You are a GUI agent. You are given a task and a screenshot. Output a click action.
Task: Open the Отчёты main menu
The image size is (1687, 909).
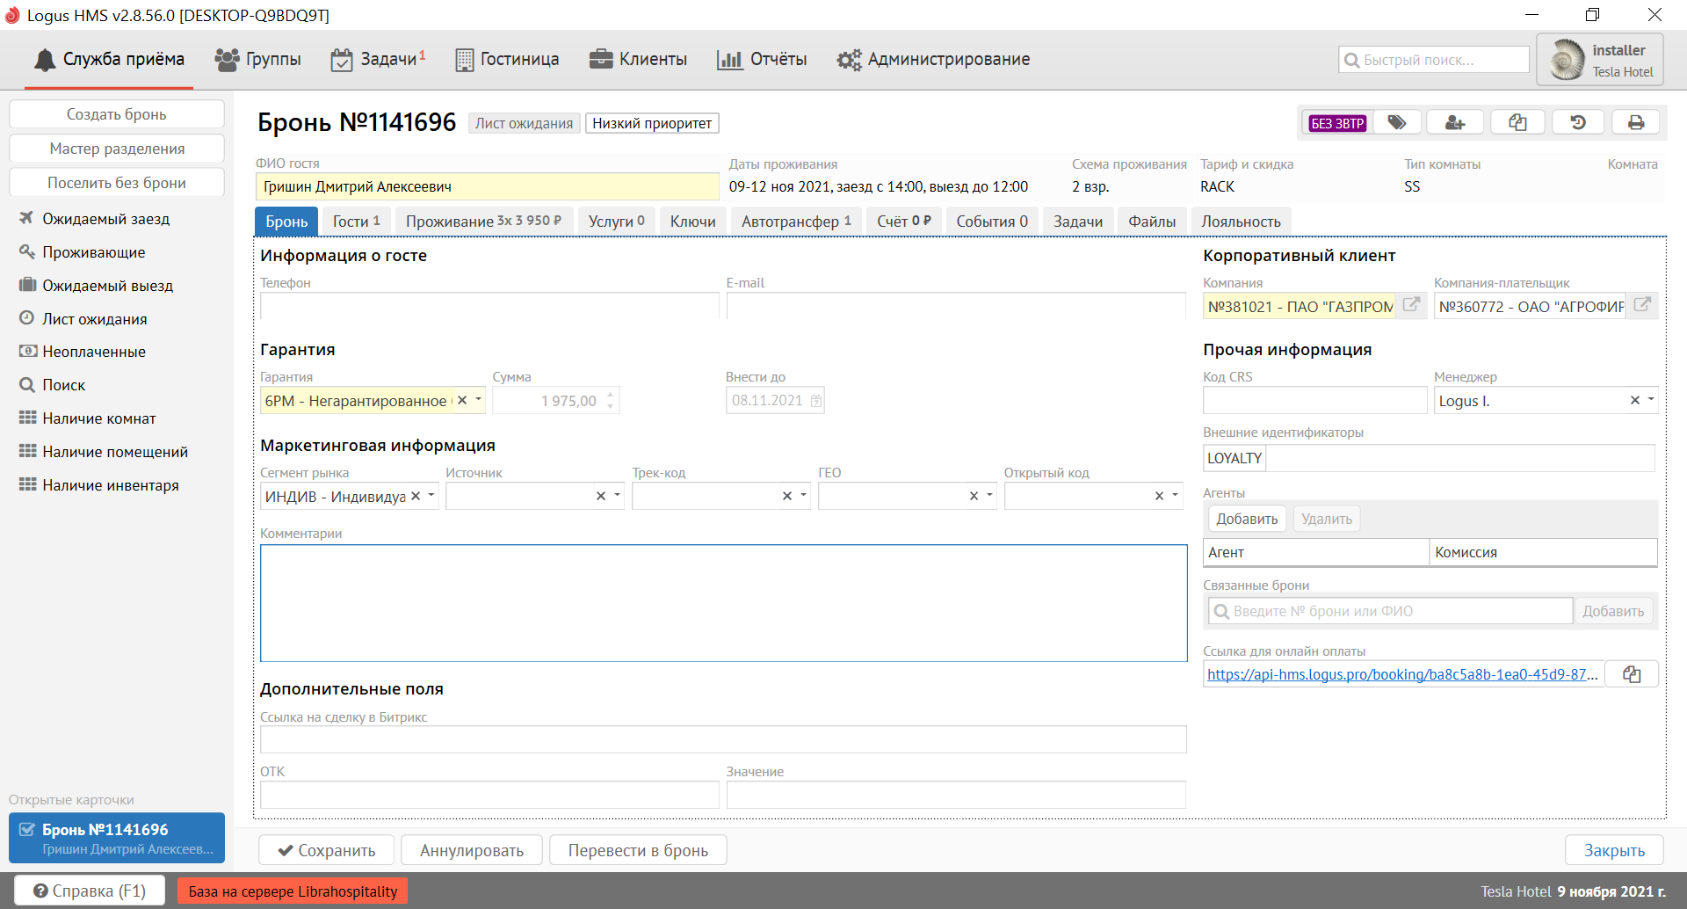coord(762,59)
